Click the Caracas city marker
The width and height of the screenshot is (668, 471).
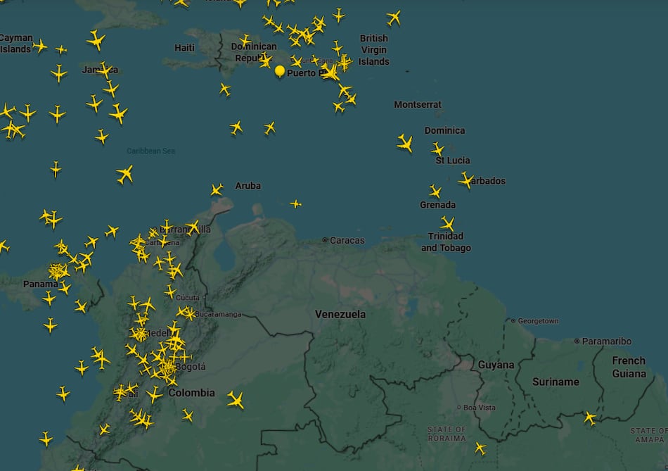(x=325, y=240)
